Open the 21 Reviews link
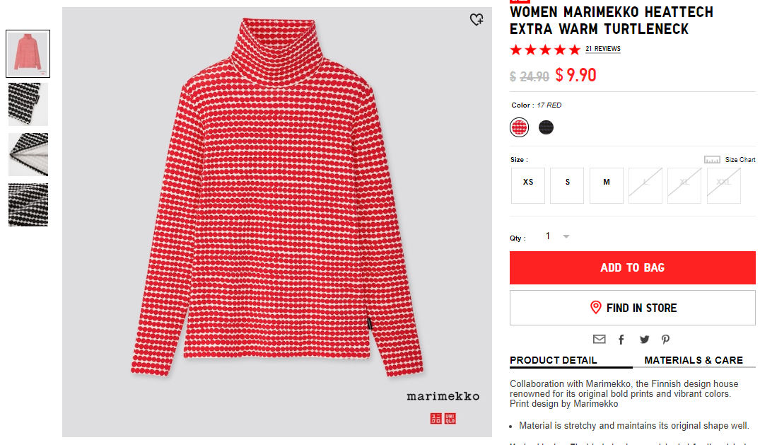760x445 pixels. click(x=603, y=49)
